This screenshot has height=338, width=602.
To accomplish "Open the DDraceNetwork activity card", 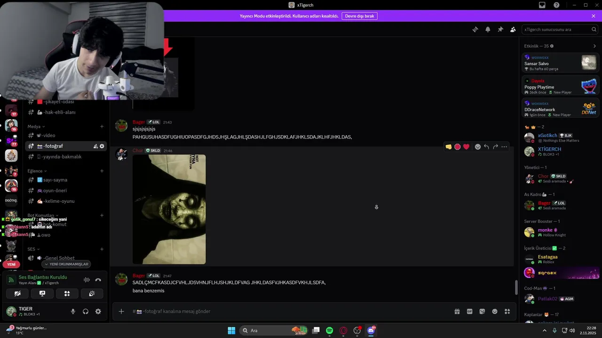I will pos(561,109).
